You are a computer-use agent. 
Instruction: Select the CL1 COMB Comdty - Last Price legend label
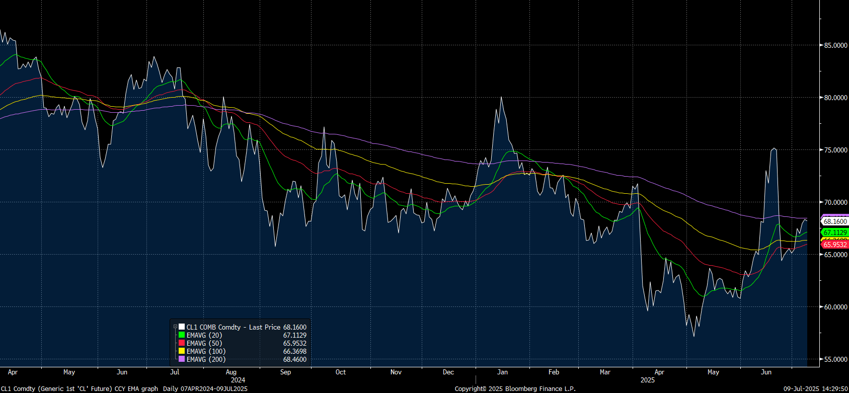[234, 327]
